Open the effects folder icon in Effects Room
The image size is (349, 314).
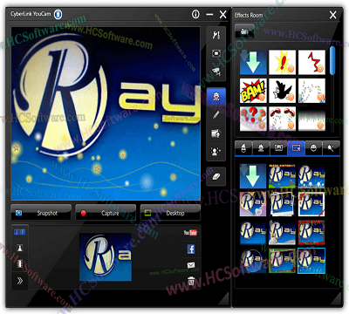(x=244, y=31)
